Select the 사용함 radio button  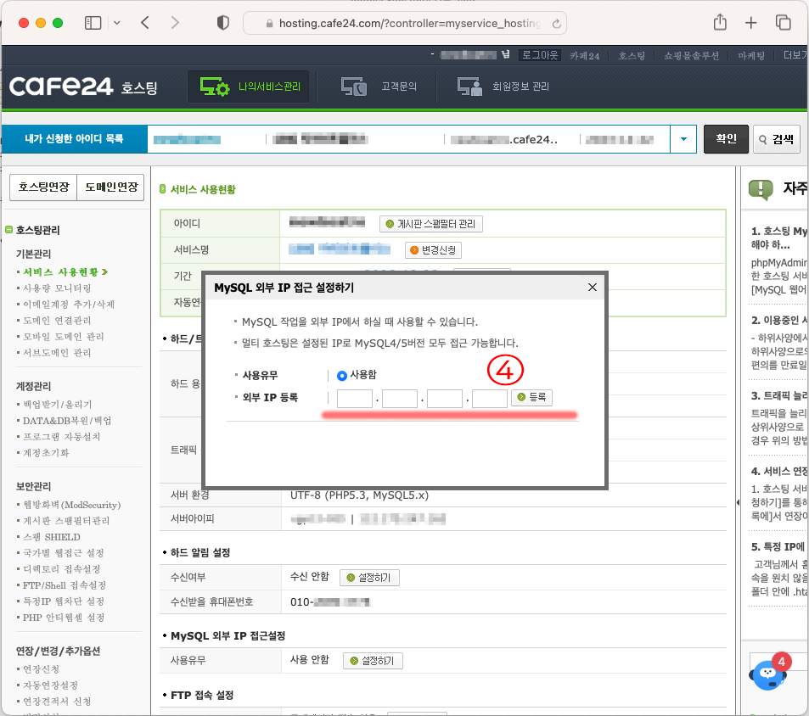coord(342,375)
